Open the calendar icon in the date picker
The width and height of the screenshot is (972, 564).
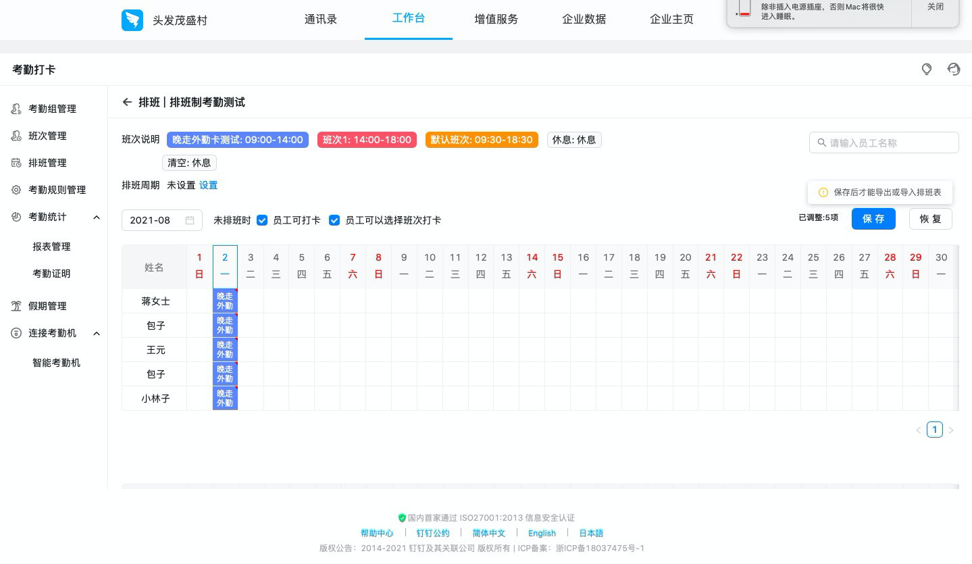[190, 220]
